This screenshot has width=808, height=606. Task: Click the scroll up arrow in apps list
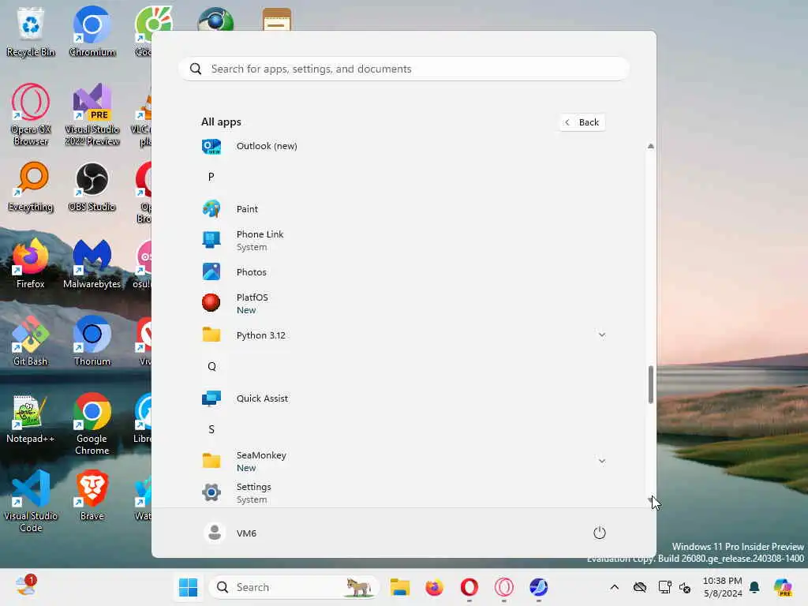(x=651, y=146)
